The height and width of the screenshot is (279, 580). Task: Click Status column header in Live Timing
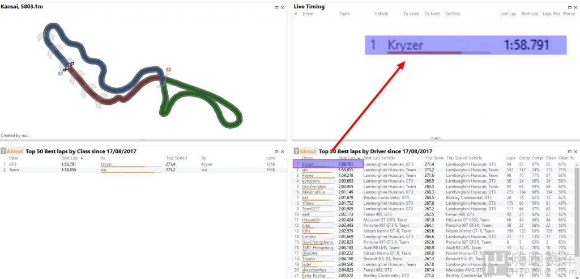[x=569, y=14]
